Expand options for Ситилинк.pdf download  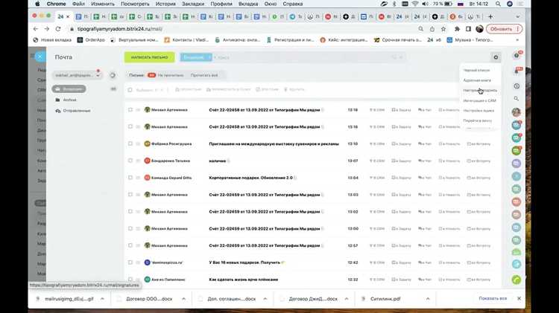coord(428,299)
